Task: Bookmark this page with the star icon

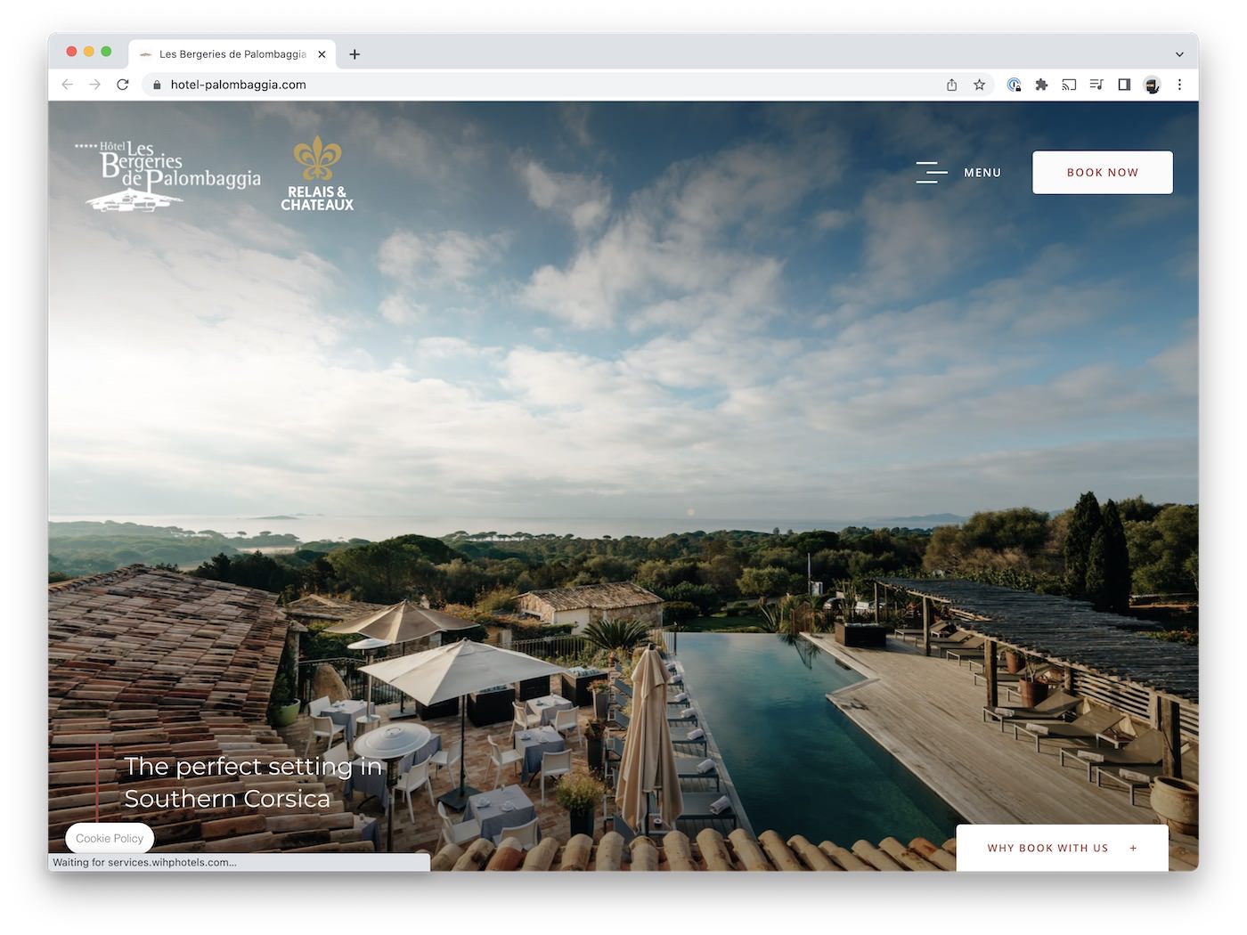Action: pyautogui.click(x=979, y=85)
